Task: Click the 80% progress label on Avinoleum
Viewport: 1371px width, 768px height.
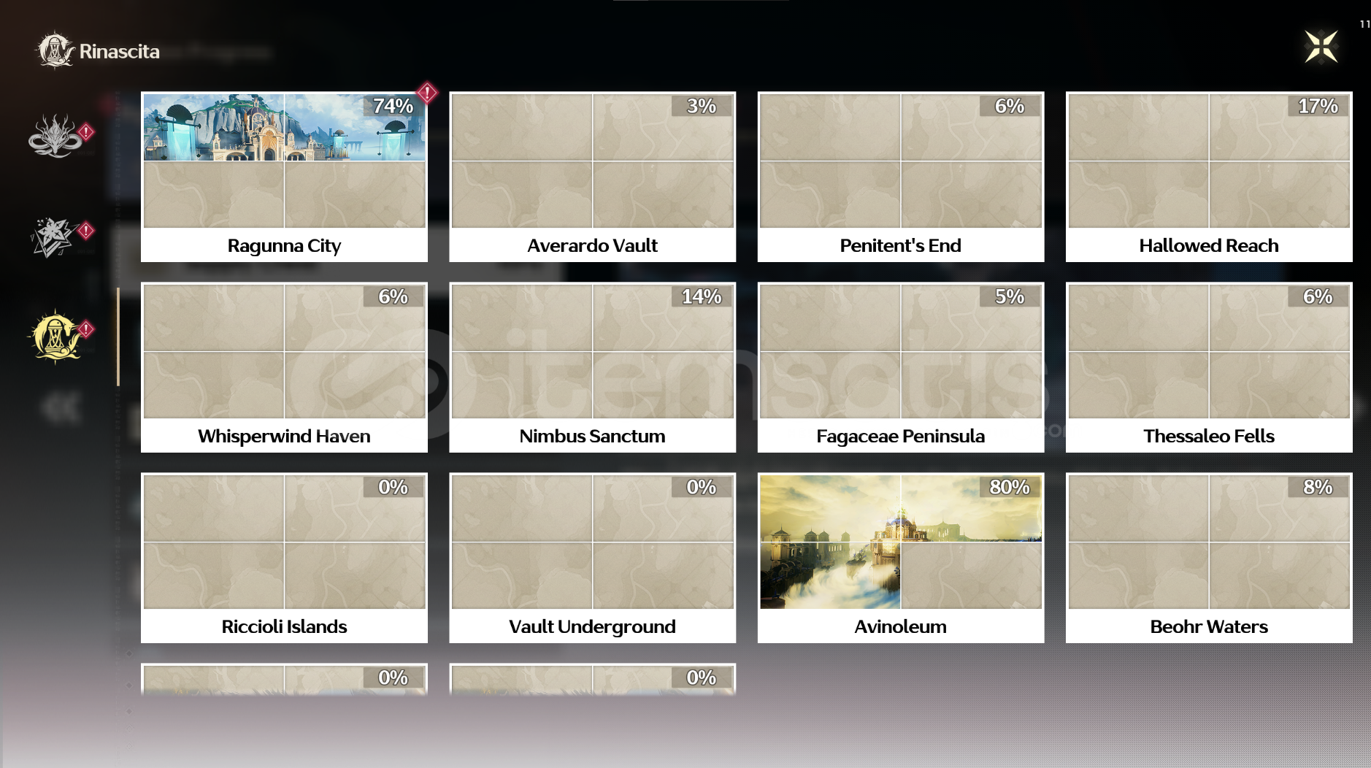Action: click(1010, 487)
